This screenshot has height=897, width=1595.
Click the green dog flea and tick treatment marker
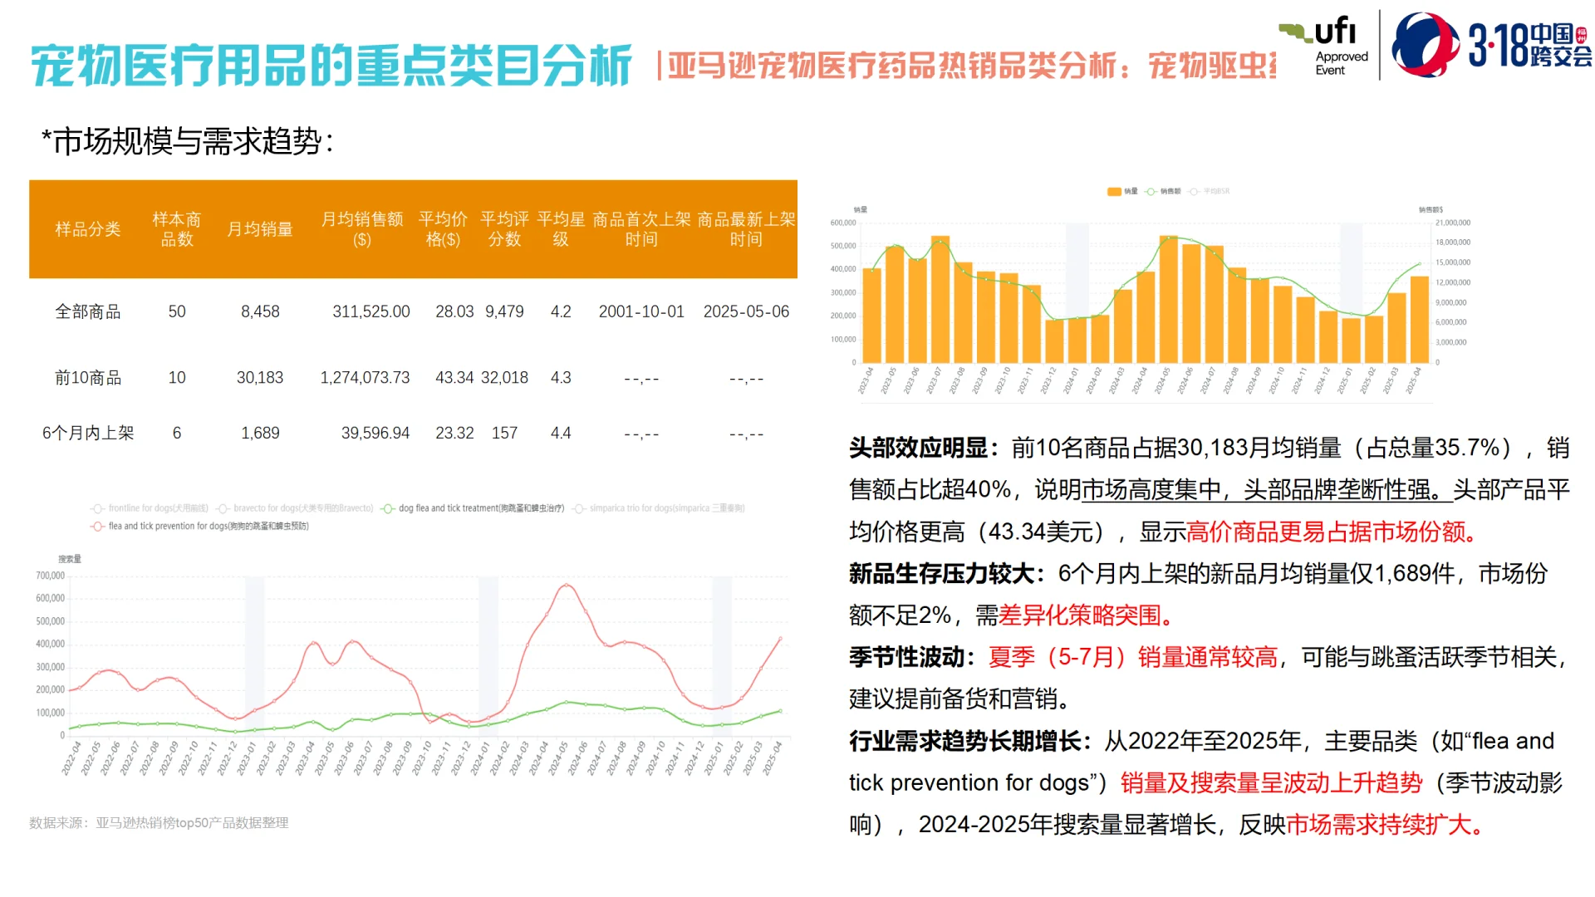pos(389,507)
